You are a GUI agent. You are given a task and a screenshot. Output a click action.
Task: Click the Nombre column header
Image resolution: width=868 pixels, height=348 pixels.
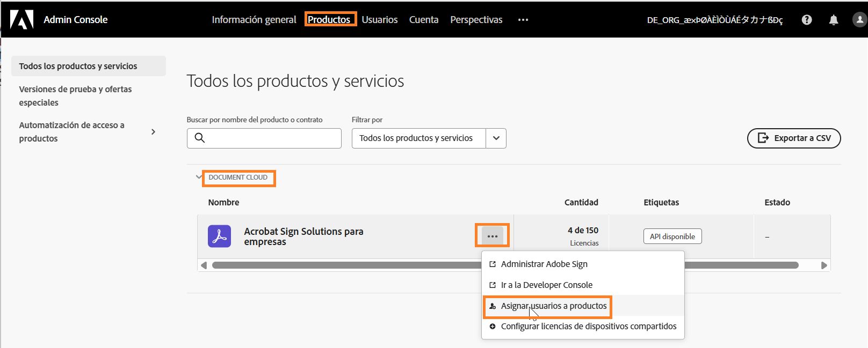tap(223, 202)
